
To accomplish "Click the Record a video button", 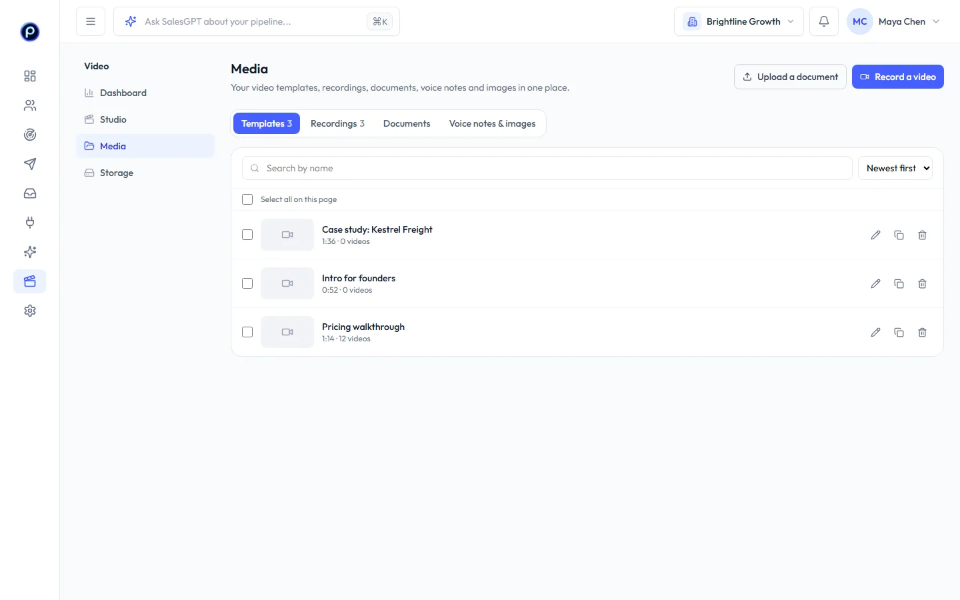I will click(x=898, y=77).
